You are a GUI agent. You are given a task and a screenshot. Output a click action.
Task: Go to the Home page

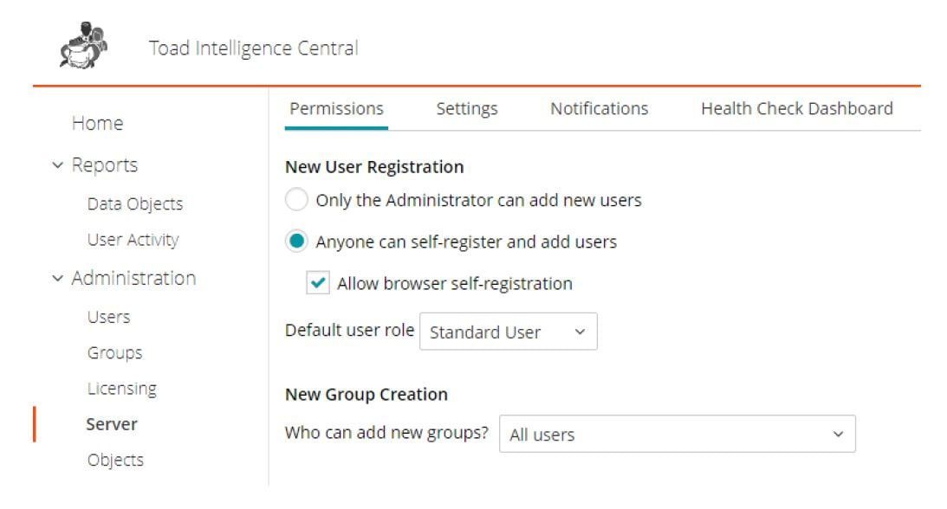[x=97, y=123]
